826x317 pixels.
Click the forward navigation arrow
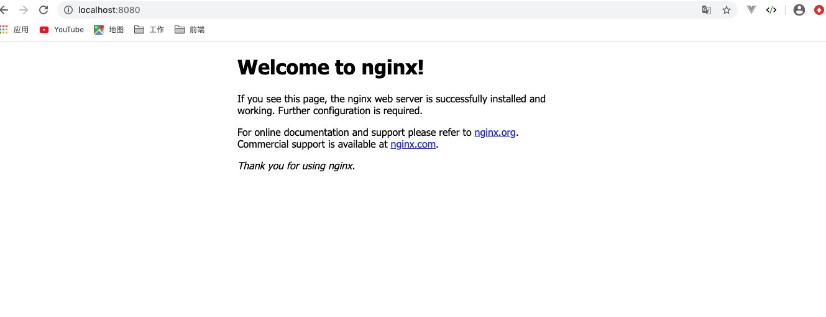[x=24, y=10]
